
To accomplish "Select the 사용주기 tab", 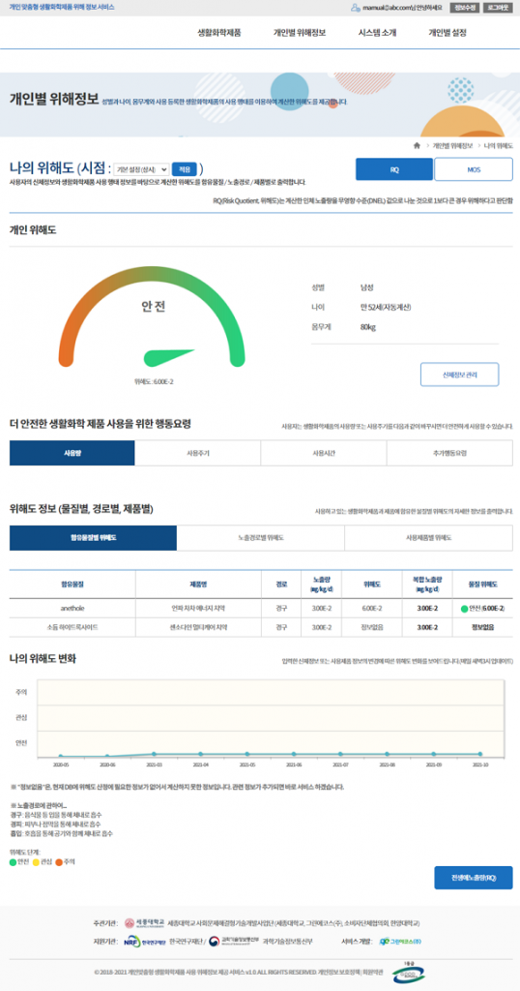I will point(197,453).
